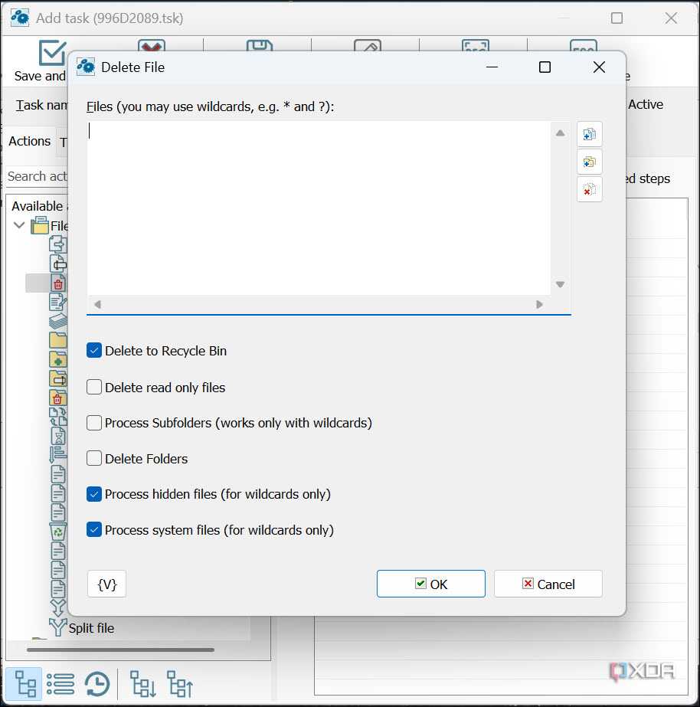Open the {V} variables button
Viewport: 700px width, 707px height.
click(x=106, y=584)
